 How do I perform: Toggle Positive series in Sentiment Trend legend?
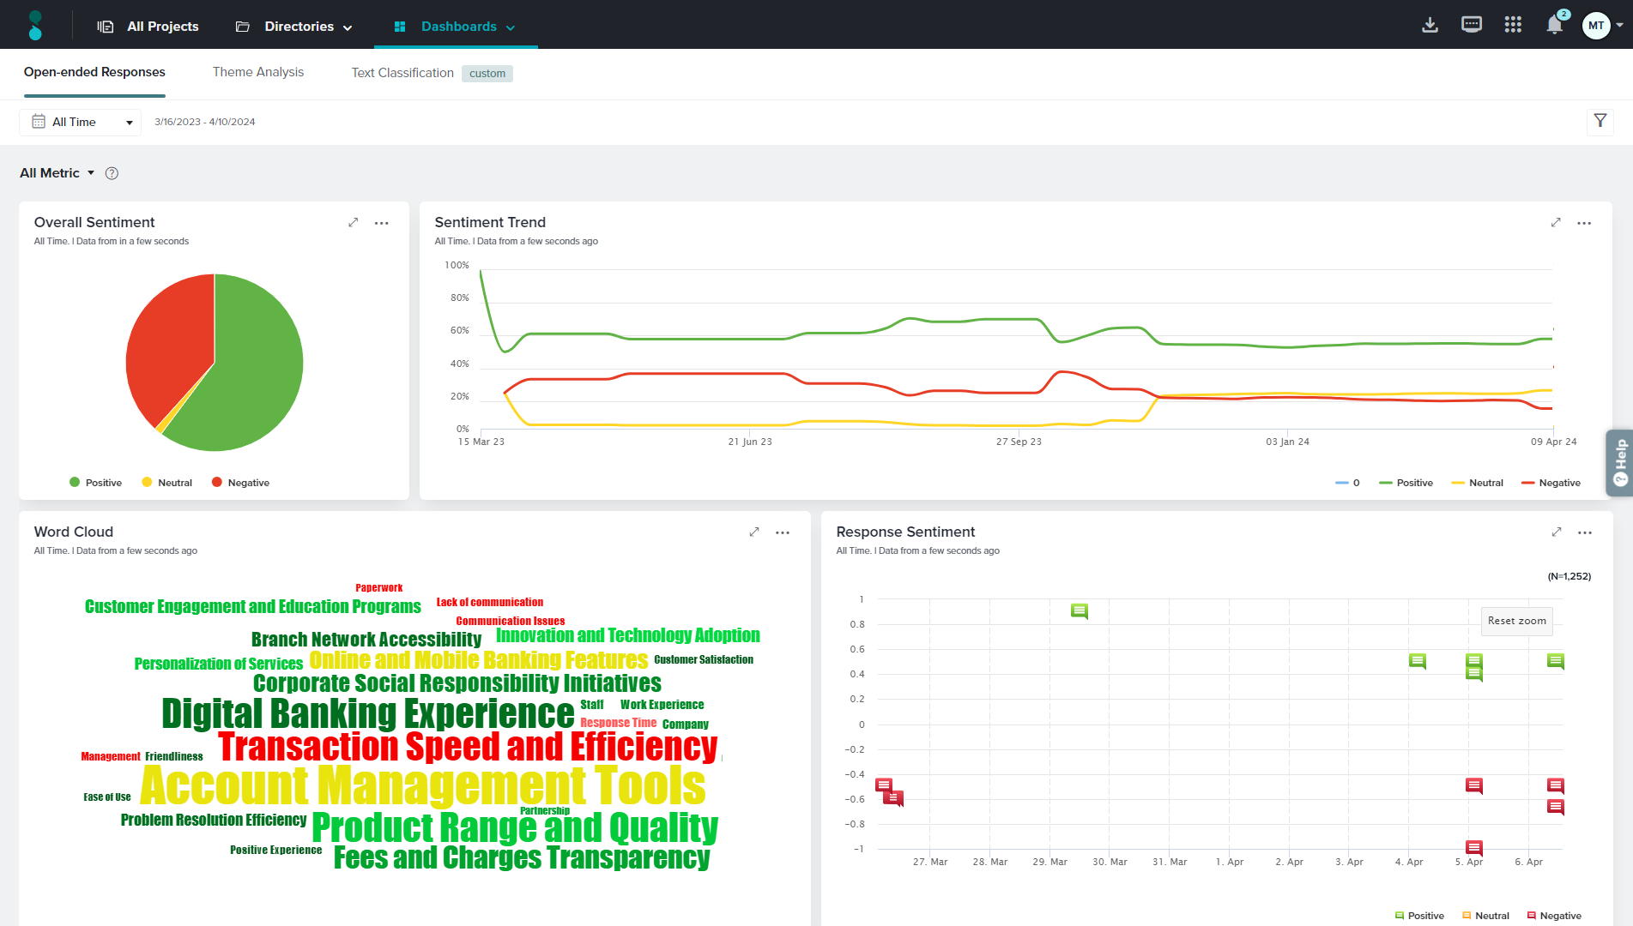(x=1406, y=483)
